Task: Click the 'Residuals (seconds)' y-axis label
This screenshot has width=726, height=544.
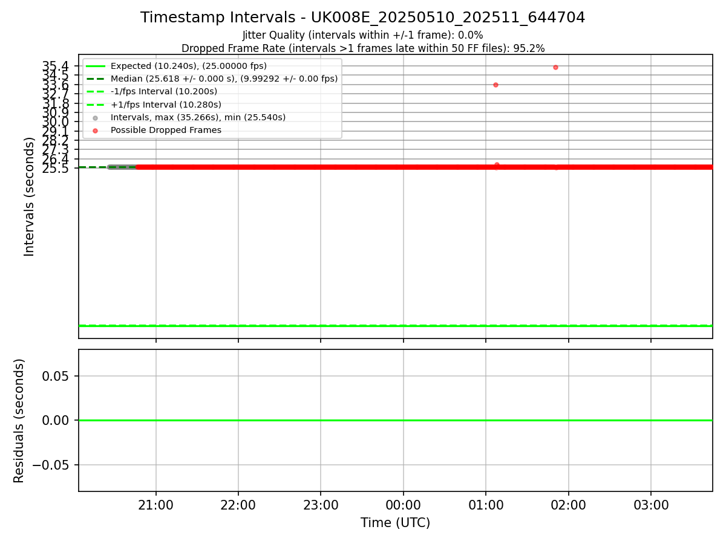Action: tap(19, 421)
